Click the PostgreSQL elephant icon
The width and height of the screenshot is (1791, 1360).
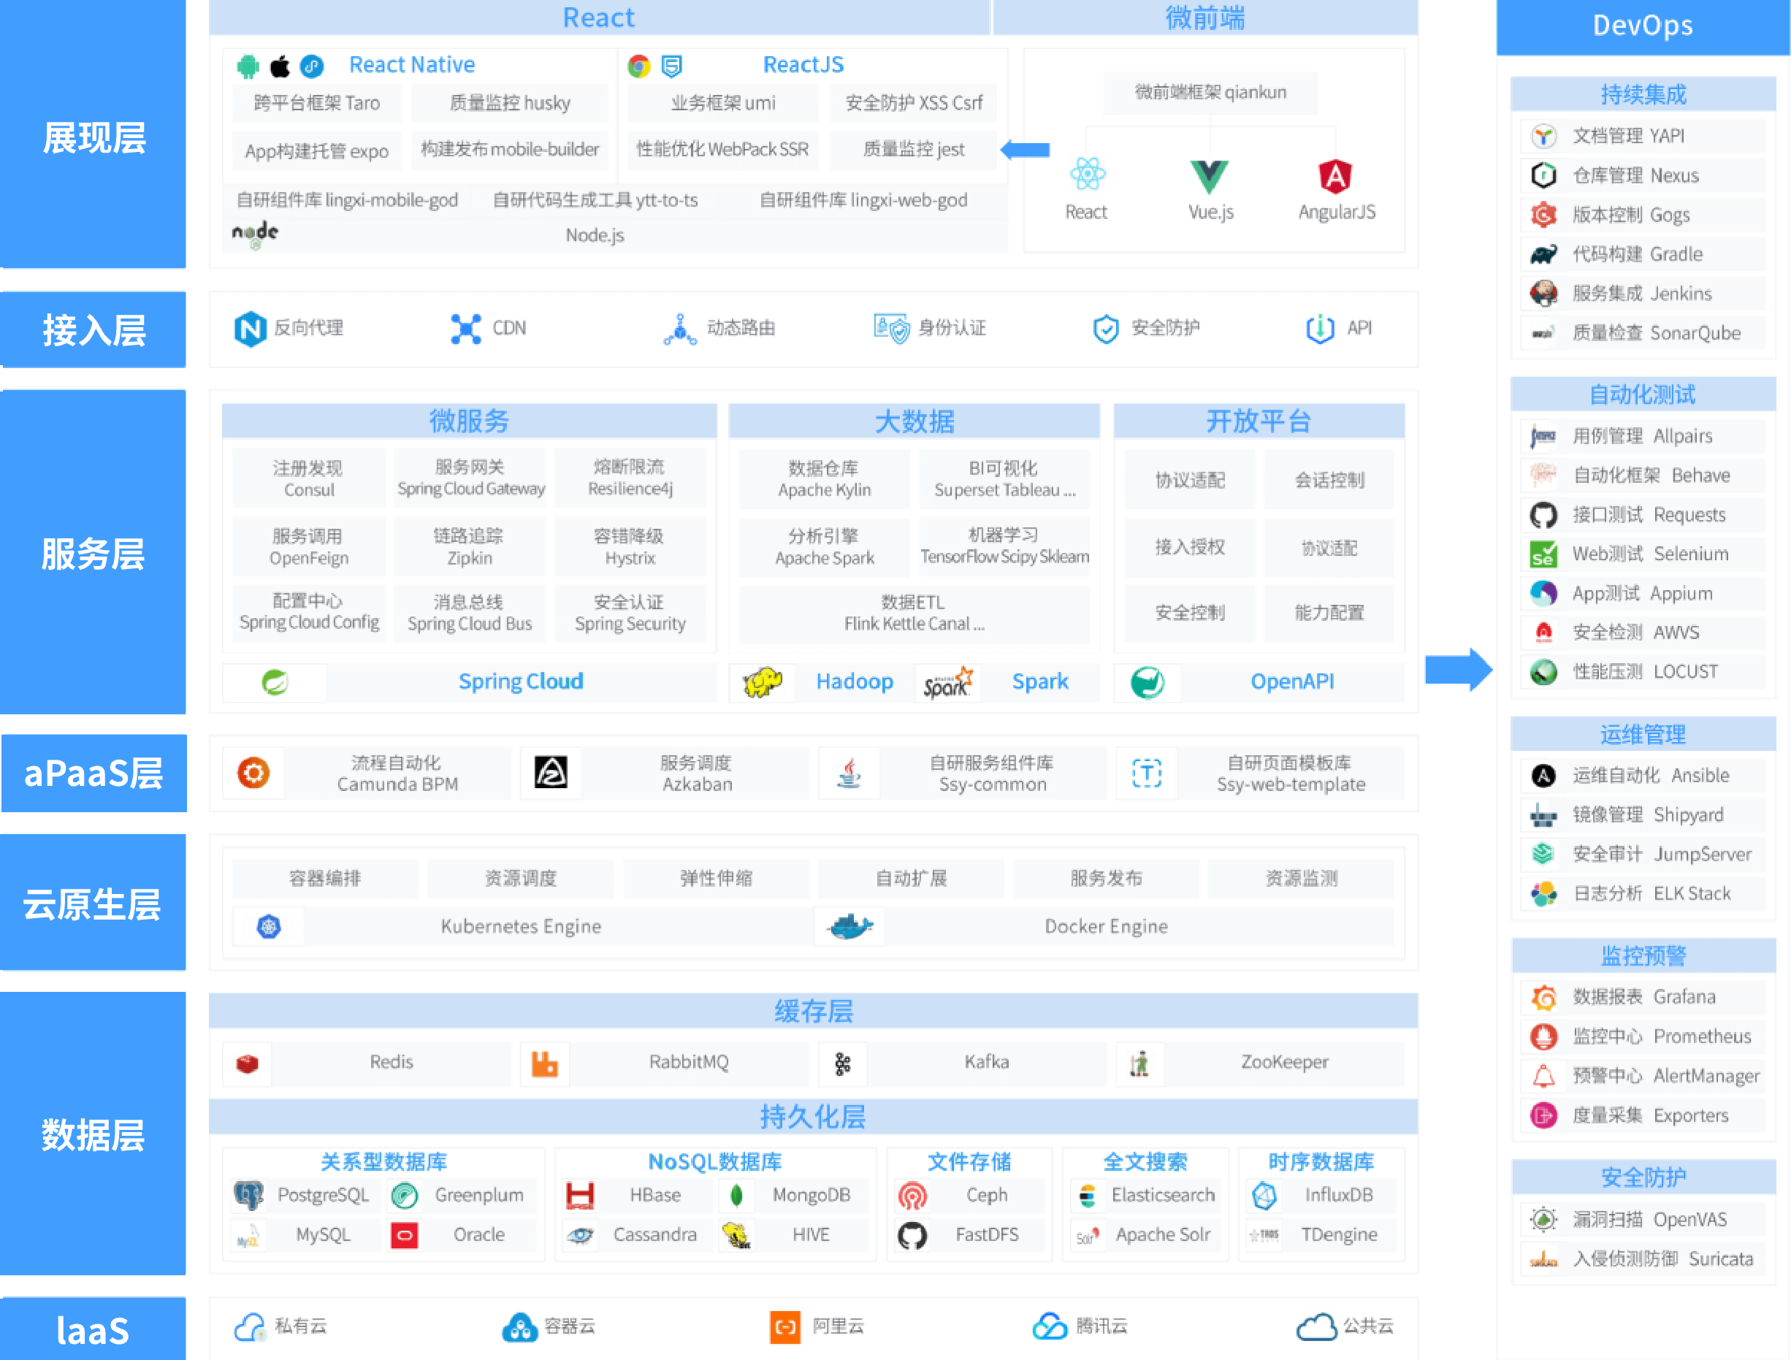[x=248, y=1195]
